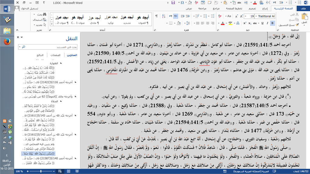Click استبدال (Replace) button
Image resolution: width=310 pixels, height=174 pixels.
click(39, 20)
